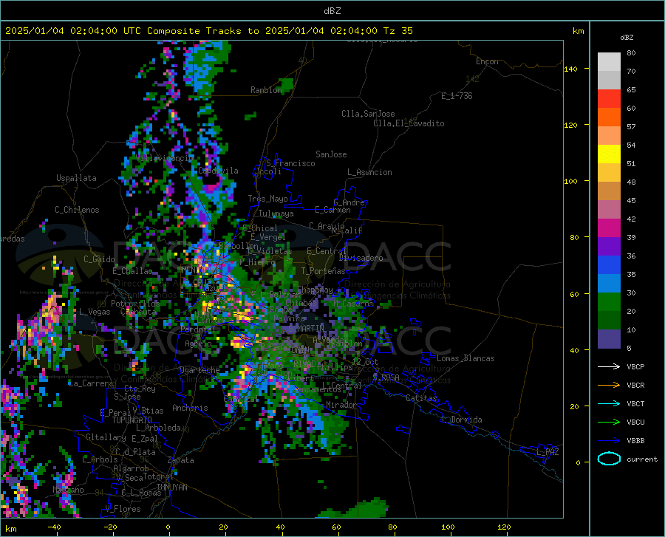
Task: Click the orange VBCR arrow in legend
Action: point(609,386)
